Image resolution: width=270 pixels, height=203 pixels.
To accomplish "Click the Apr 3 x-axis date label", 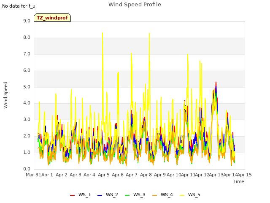I will point(76,175).
